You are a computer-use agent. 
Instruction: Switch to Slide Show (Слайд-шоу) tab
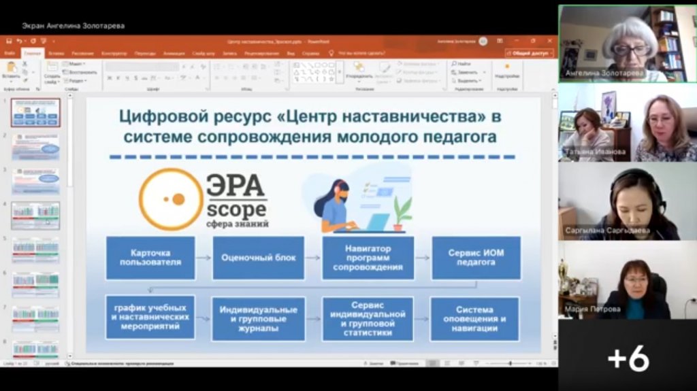click(204, 53)
